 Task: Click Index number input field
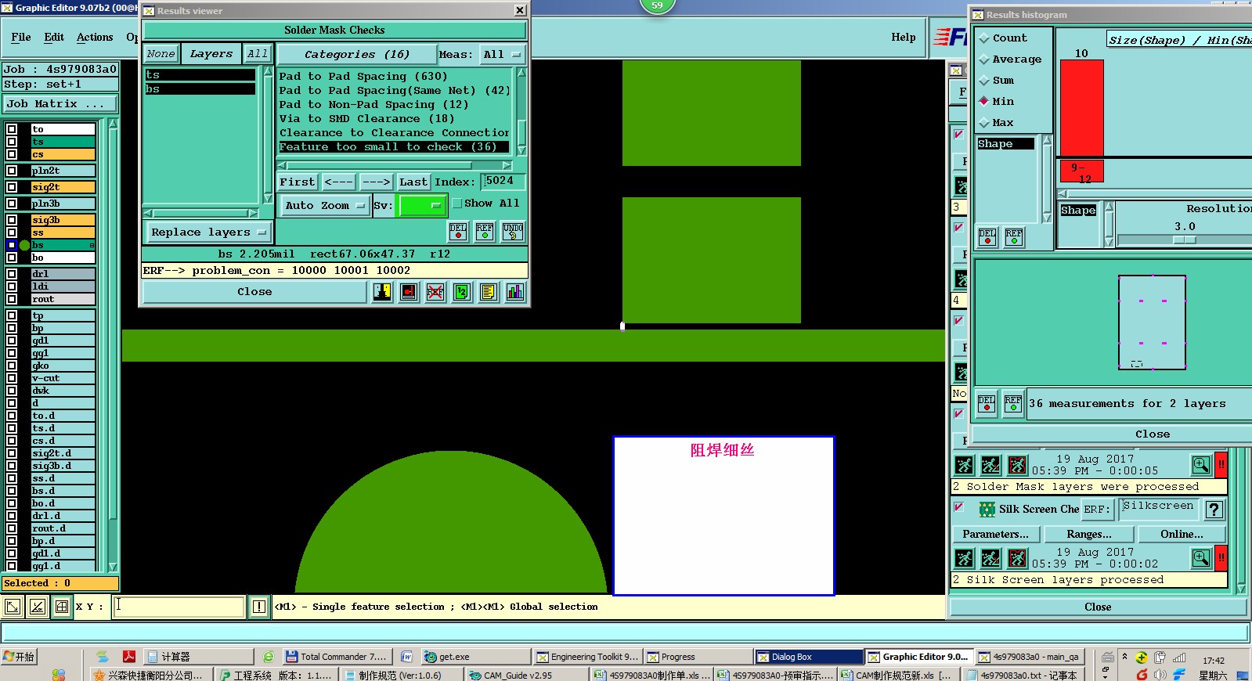[502, 181]
